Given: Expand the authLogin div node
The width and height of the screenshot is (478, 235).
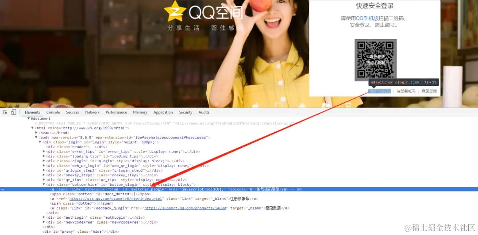Looking at the screenshot, I should pyautogui.click(x=44, y=217).
